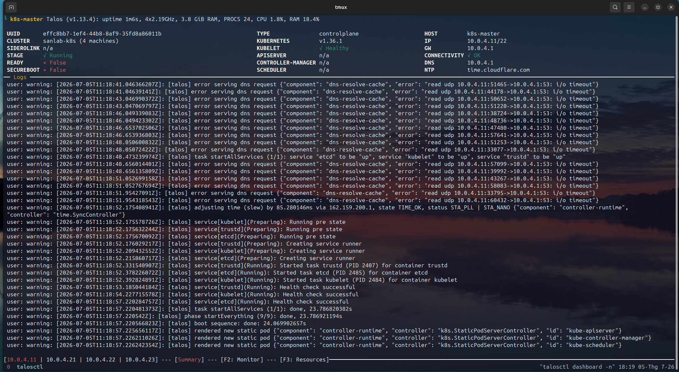679x372 pixels.
Task: Select node 10.0.4.11 in node list
Action: coord(22,359)
